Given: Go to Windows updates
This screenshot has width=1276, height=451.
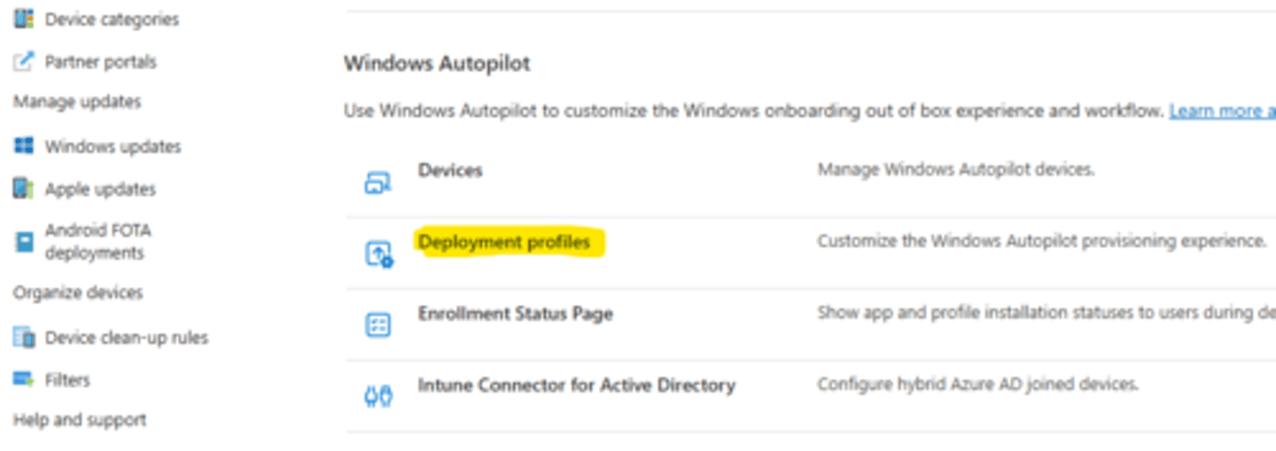Looking at the screenshot, I should pyautogui.click(x=113, y=146).
